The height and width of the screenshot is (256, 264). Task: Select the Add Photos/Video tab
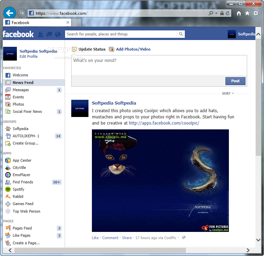[x=130, y=49]
